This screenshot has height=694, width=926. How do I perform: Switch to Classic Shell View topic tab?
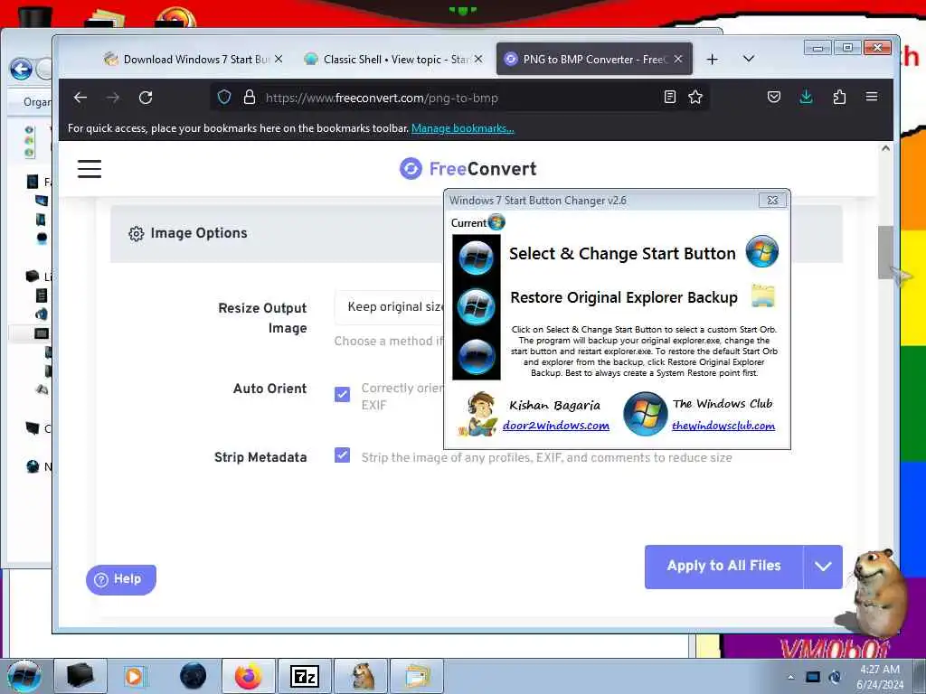(393, 59)
